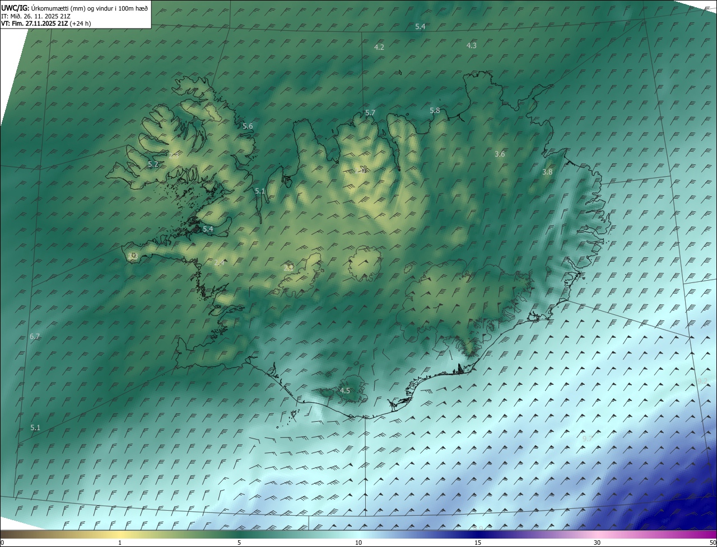
Task: Click the 4.5 value on the southern glacier
Action: pyautogui.click(x=345, y=390)
